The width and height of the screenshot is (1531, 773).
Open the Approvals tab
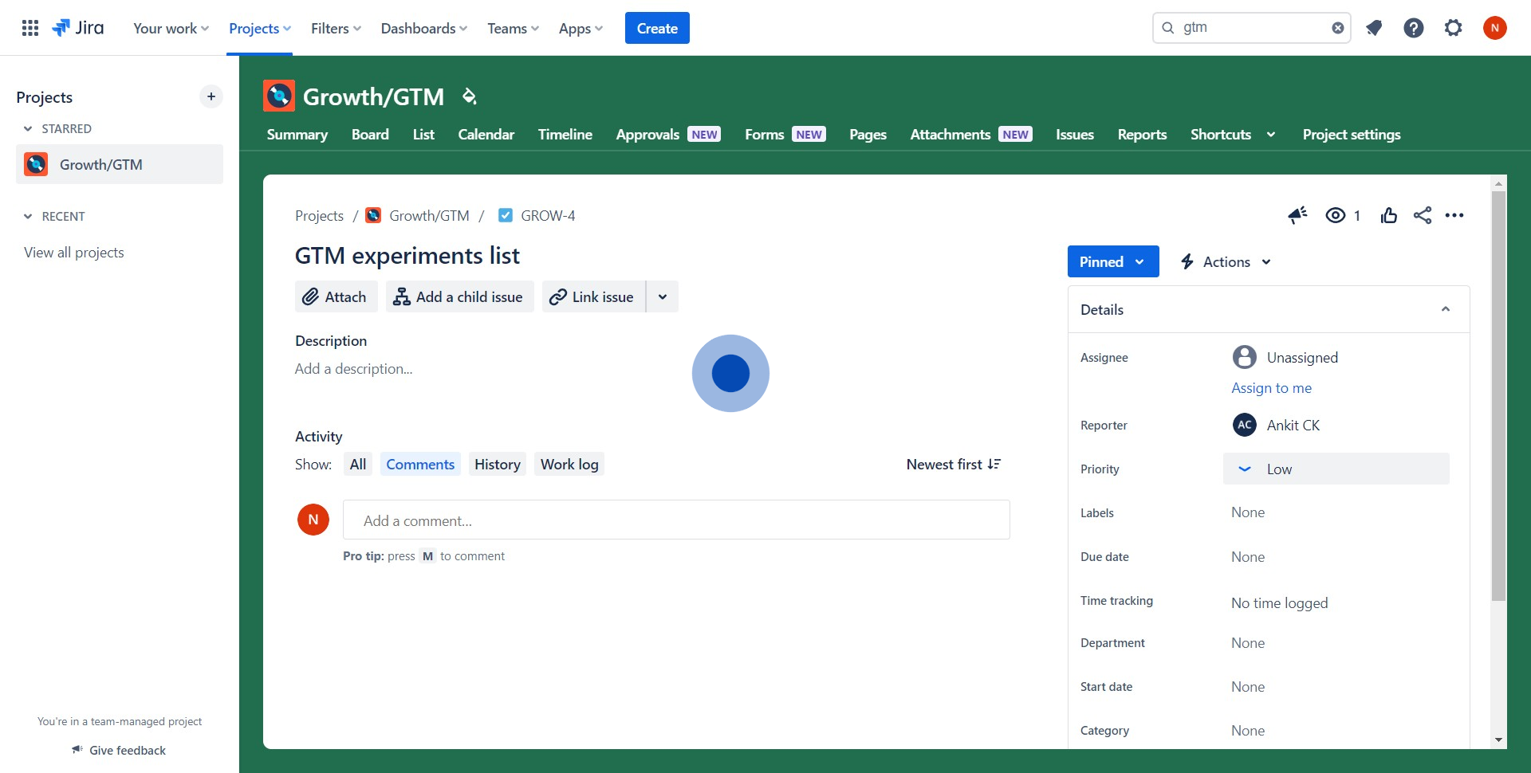click(668, 134)
